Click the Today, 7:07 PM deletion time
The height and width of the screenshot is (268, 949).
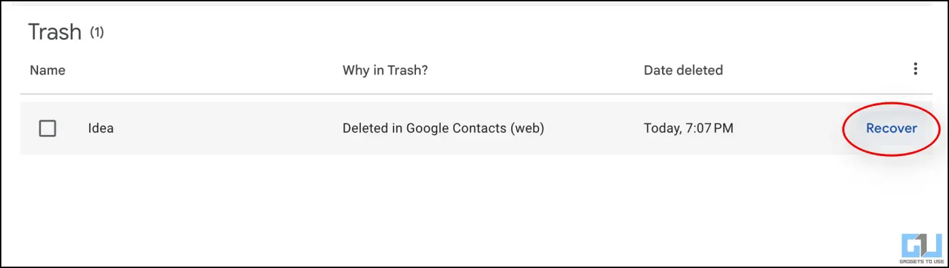[689, 128]
